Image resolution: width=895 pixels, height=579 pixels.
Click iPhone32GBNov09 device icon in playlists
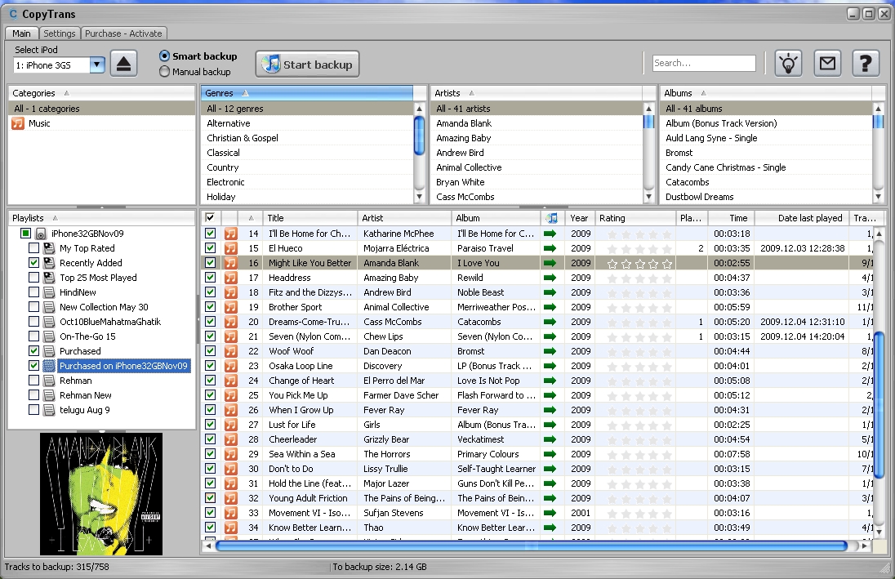(x=41, y=234)
